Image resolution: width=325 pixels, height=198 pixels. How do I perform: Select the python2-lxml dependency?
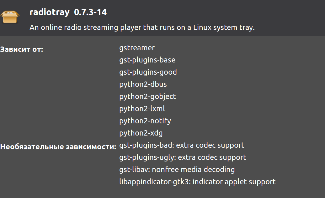pos(142,109)
